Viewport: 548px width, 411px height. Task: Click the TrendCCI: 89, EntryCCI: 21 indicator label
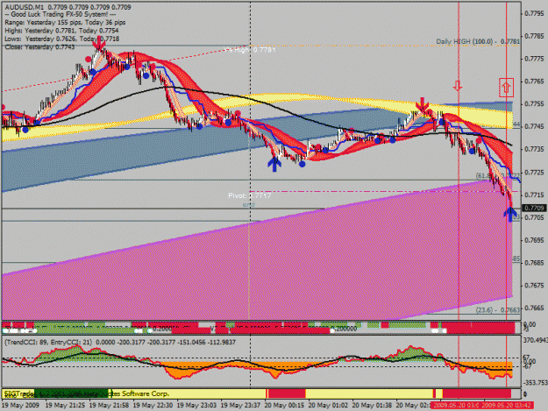click(48, 343)
